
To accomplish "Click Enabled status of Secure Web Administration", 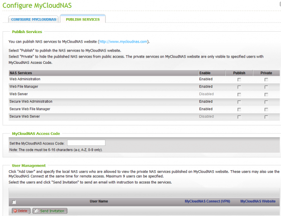I will coord(206,101).
